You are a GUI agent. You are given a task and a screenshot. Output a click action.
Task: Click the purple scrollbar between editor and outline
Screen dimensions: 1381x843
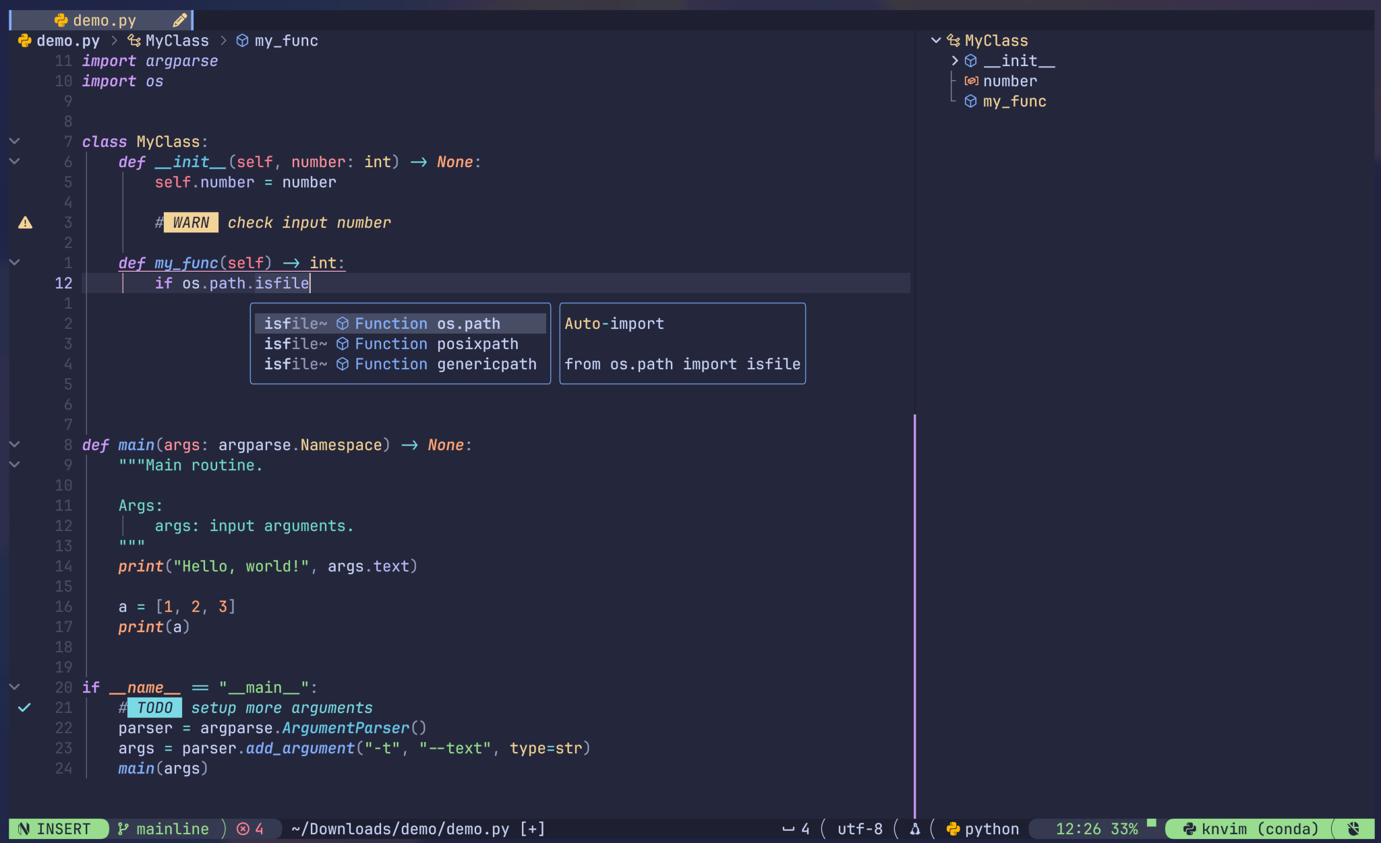coord(914,616)
